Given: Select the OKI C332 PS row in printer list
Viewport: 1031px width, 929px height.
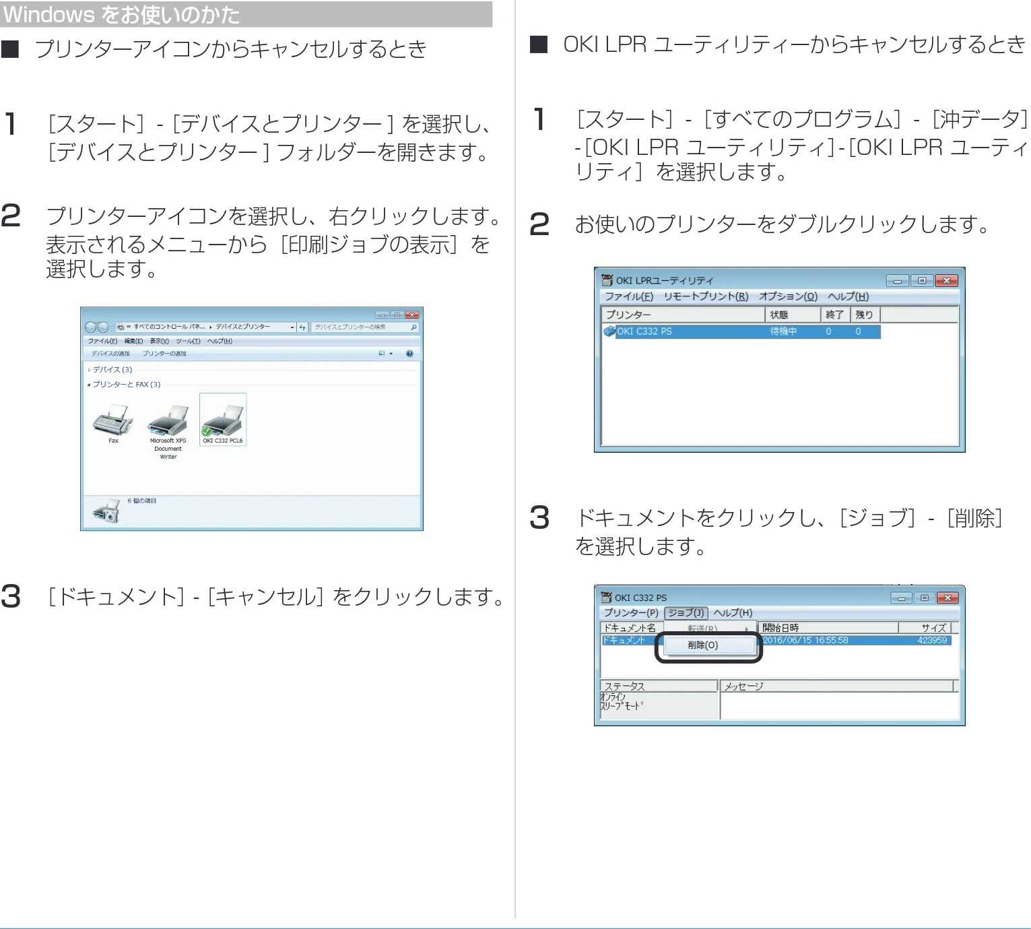Looking at the screenshot, I should (741, 331).
